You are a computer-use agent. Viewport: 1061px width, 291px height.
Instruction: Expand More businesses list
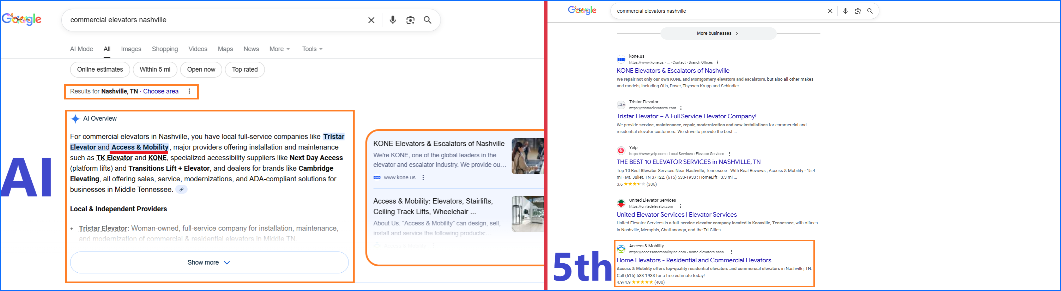(x=718, y=33)
